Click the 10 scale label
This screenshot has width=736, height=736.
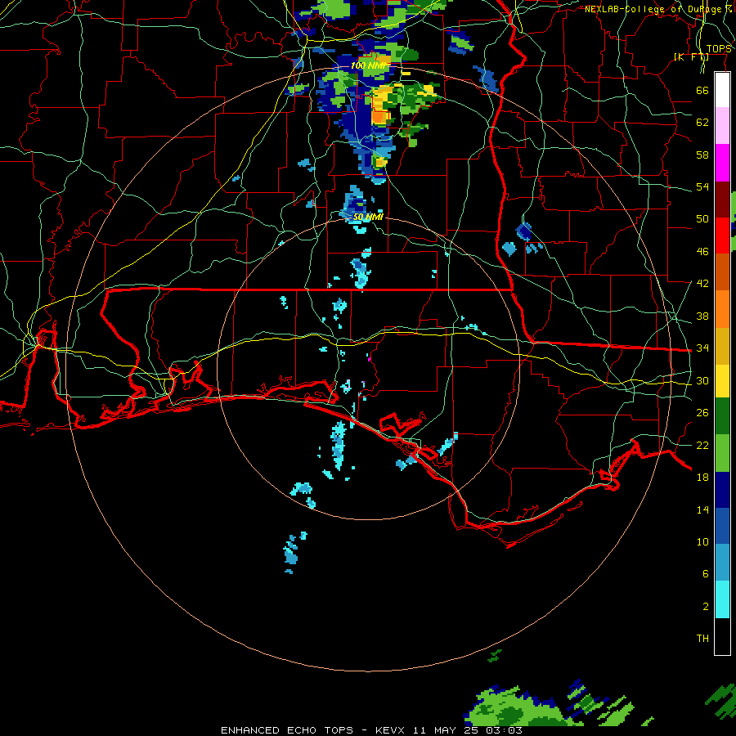[x=702, y=541]
